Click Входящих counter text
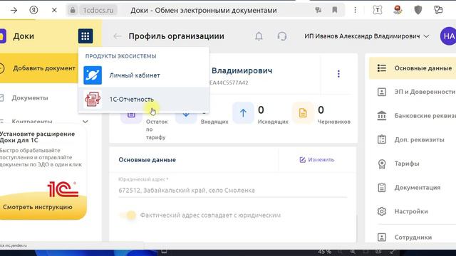 [214, 122]
